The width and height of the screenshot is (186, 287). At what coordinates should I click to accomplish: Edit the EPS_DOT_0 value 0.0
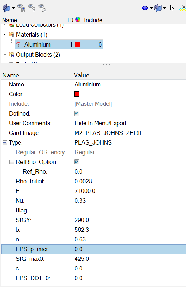(78, 278)
